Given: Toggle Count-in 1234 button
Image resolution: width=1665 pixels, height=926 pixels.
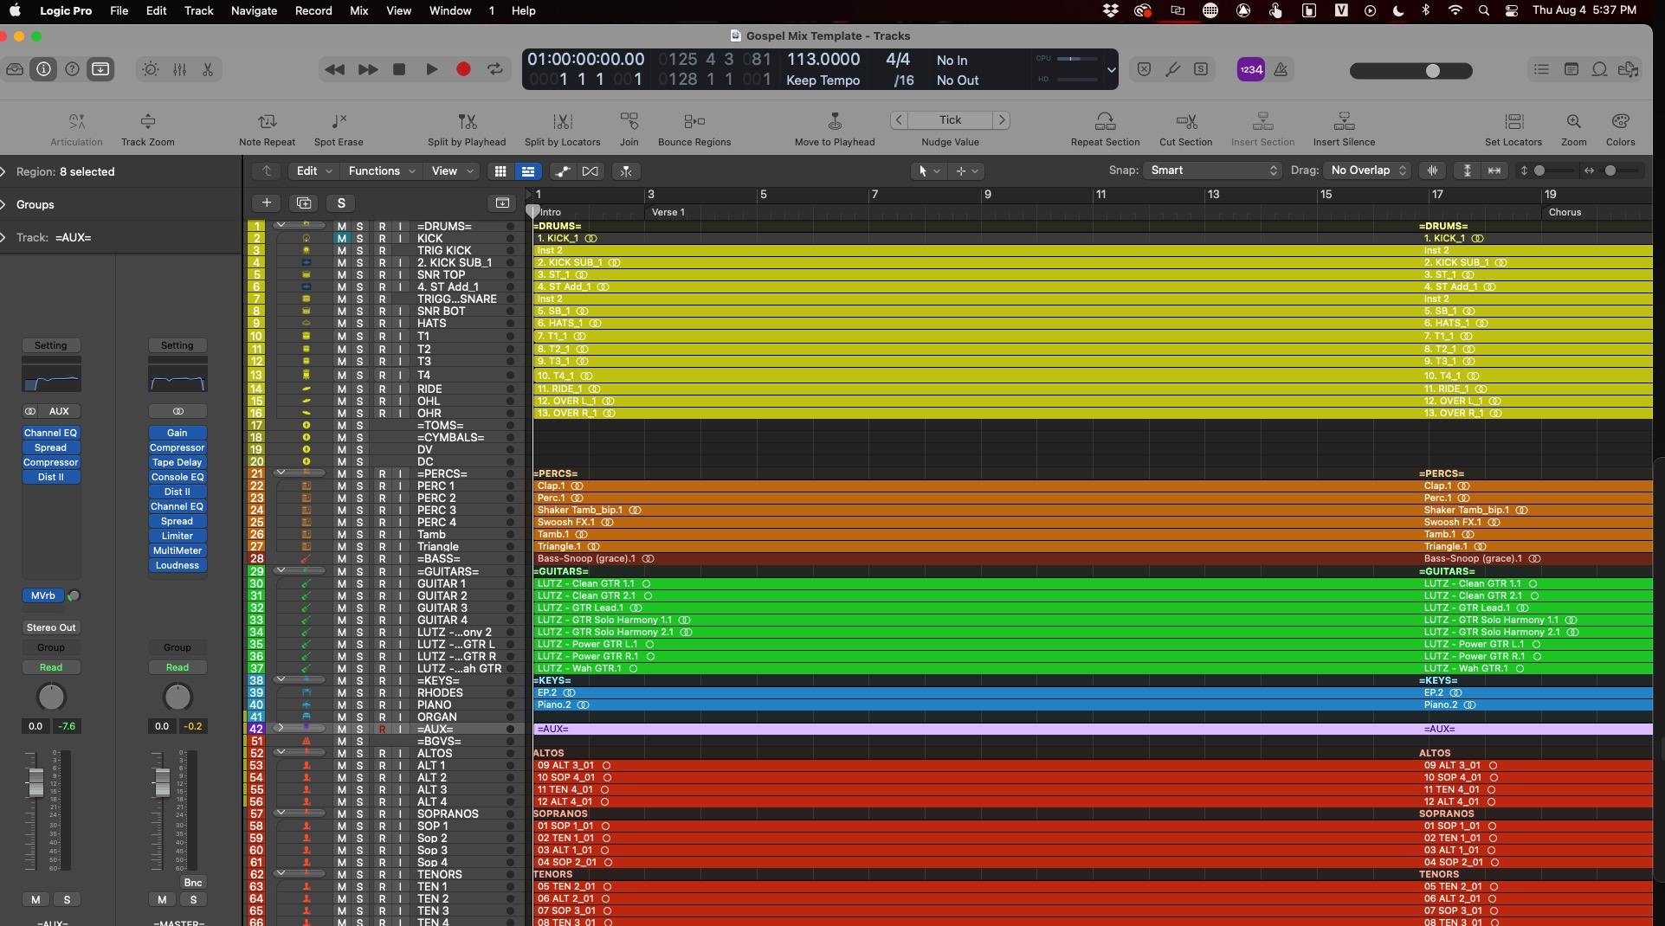Looking at the screenshot, I should pos(1251,69).
